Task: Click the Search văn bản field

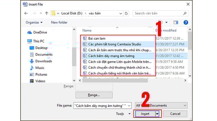Action: (161, 13)
